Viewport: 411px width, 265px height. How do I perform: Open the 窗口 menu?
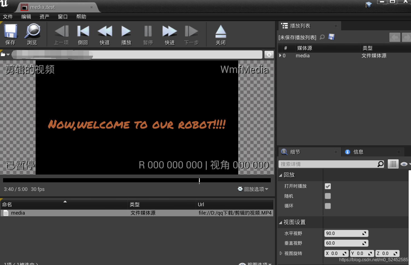point(63,17)
